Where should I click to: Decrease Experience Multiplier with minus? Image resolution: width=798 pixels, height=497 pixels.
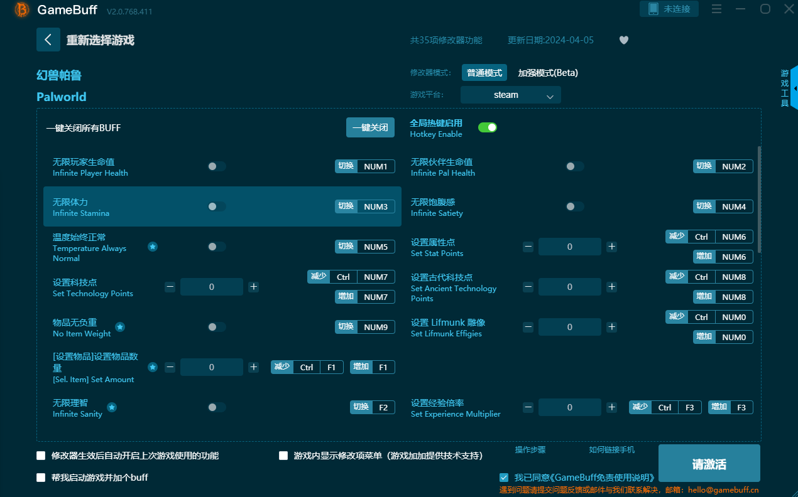tap(528, 407)
